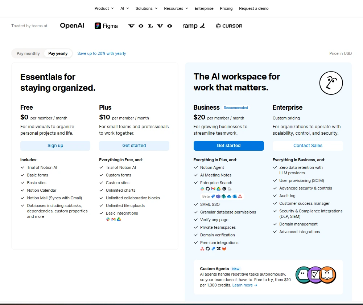Click the Google Drive icon under Enterprise Search

click(x=219, y=189)
